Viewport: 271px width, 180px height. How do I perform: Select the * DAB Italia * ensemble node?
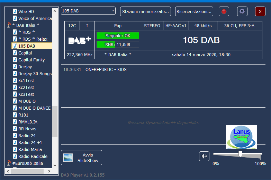click(x=26, y=25)
